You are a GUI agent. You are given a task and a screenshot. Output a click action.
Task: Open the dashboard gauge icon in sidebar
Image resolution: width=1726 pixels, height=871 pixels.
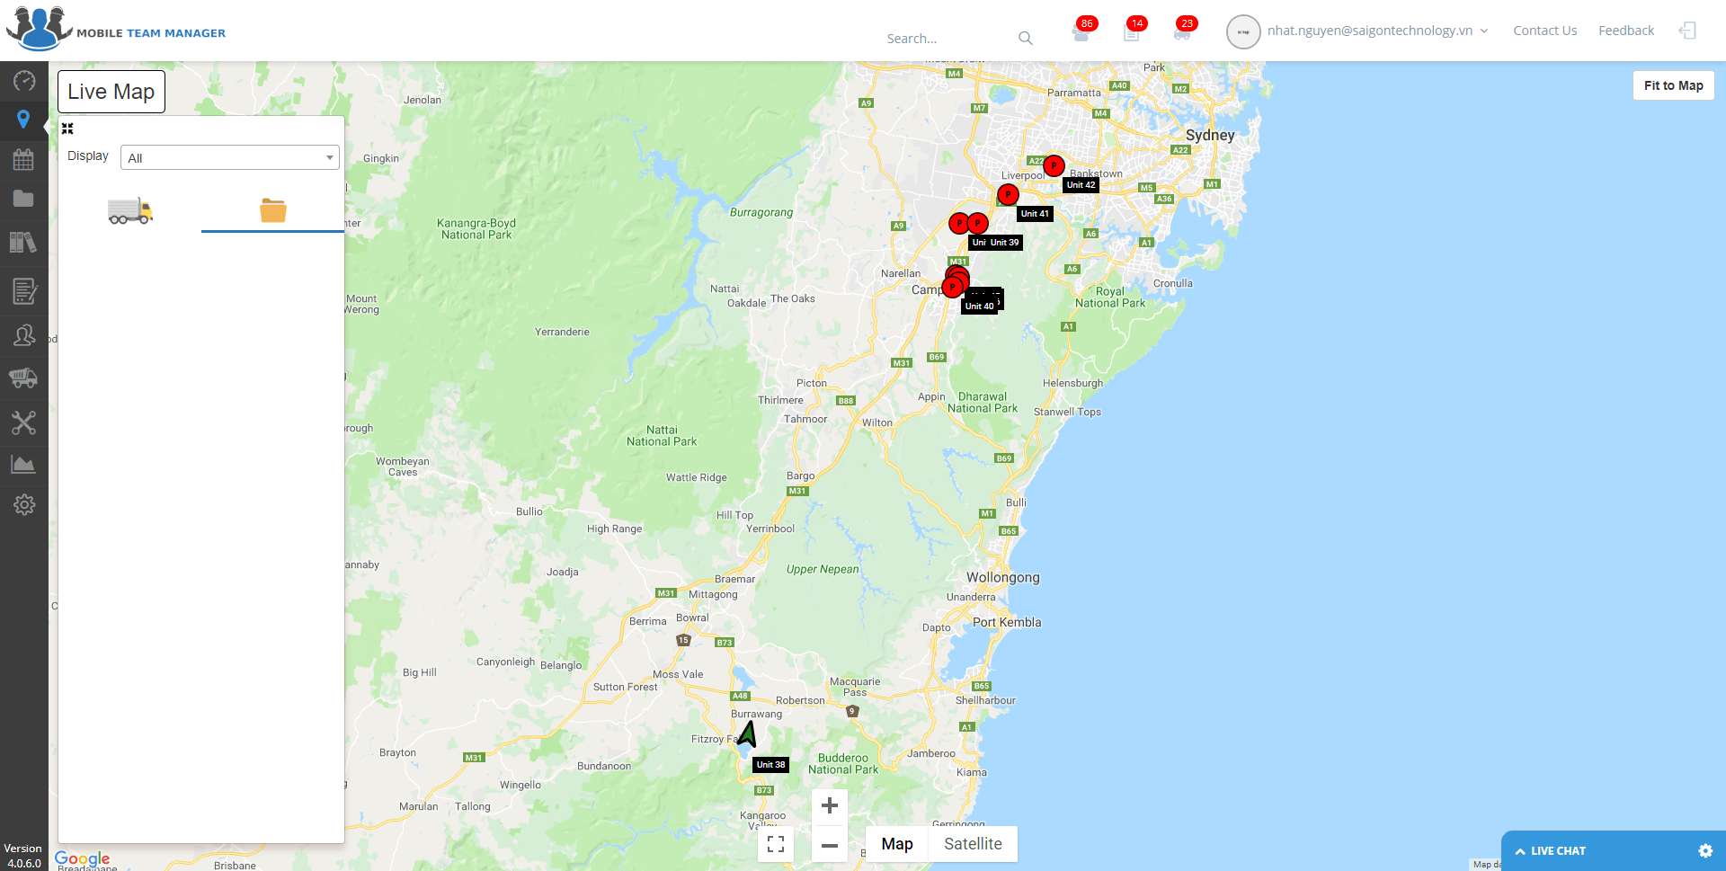[x=24, y=81]
